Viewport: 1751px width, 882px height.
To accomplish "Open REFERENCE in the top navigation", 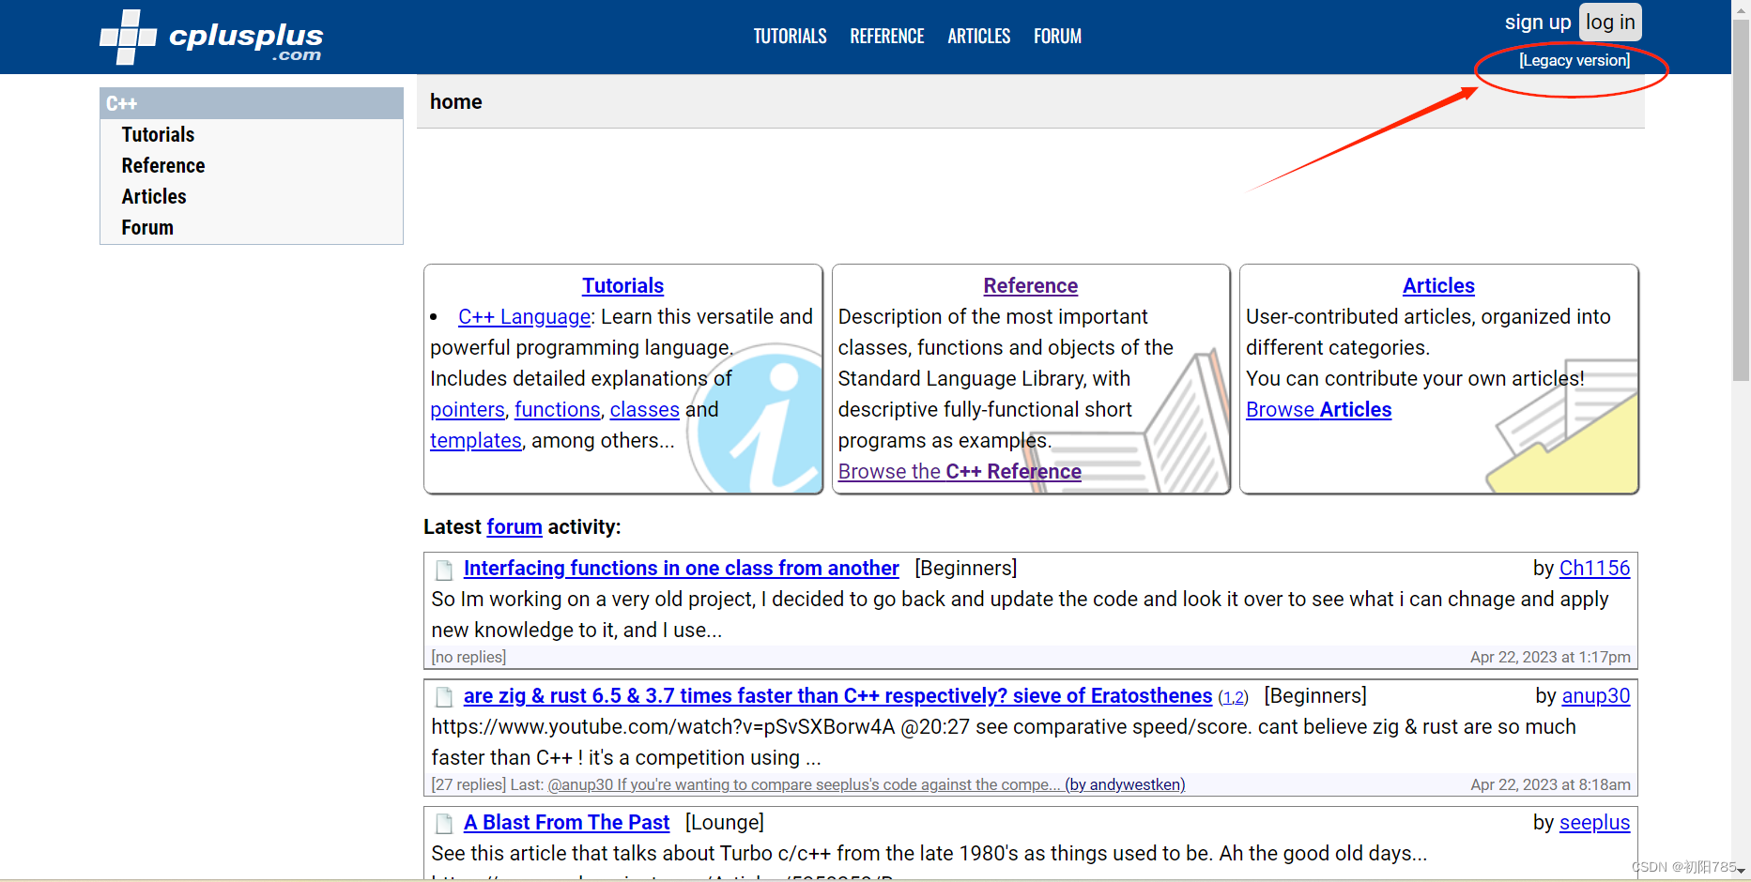I will tap(887, 37).
